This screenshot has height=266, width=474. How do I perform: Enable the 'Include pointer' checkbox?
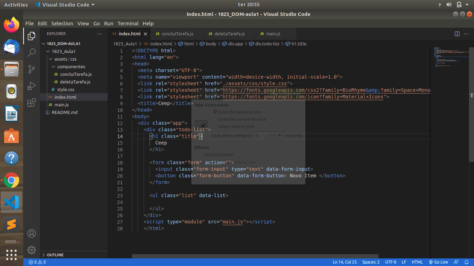point(201,154)
